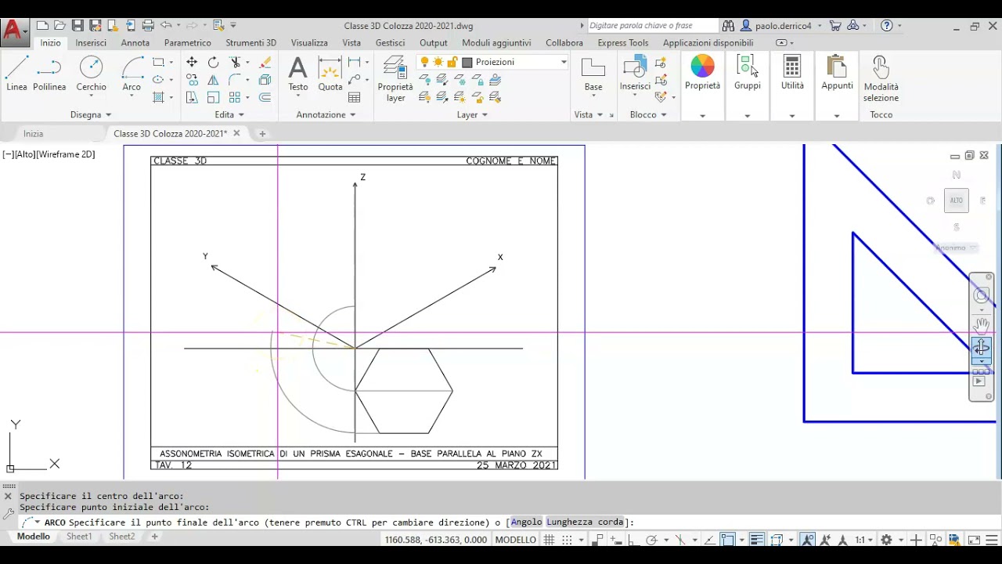Image resolution: width=1002 pixels, height=564 pixels.
Task: Insert a table with the table icon
Action: [x=355, y=98]
